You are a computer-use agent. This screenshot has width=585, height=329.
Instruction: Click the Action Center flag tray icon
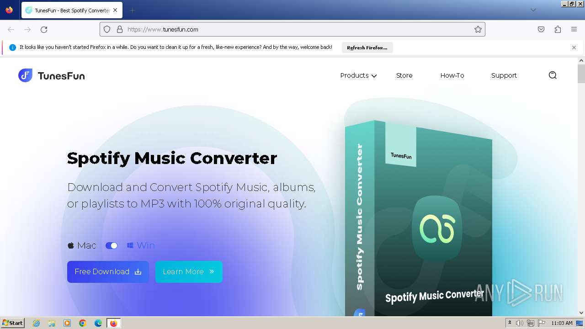click(542, 323)
